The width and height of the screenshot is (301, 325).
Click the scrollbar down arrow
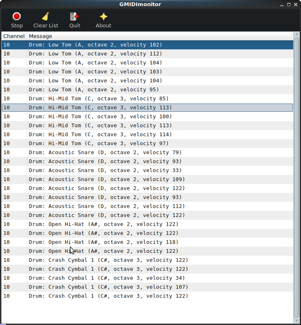[x=297, y=321]
